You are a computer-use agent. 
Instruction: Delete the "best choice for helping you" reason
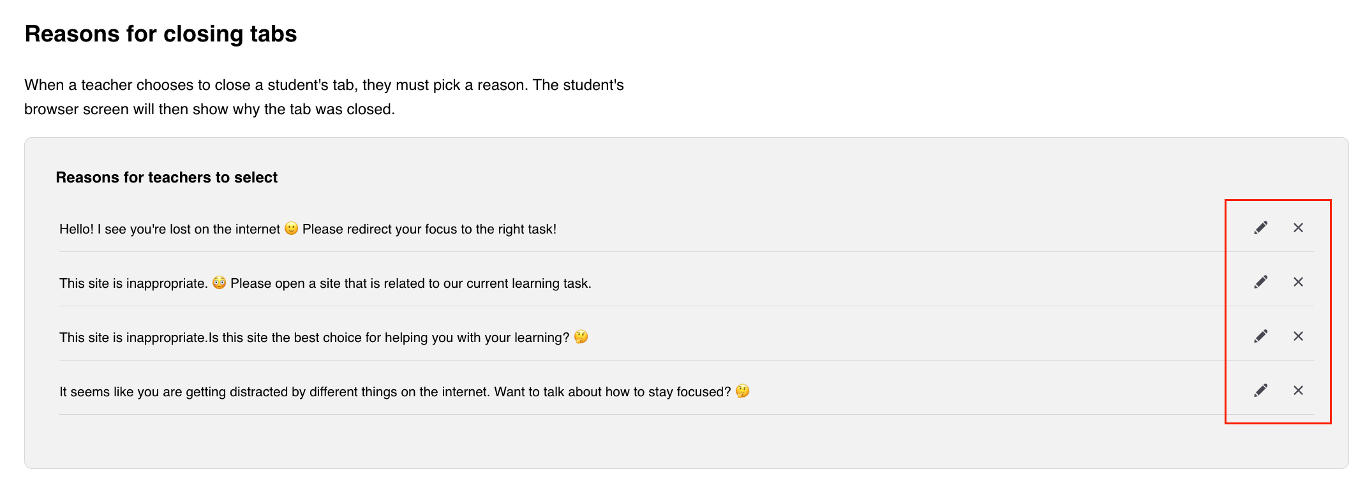(1298, 336)
